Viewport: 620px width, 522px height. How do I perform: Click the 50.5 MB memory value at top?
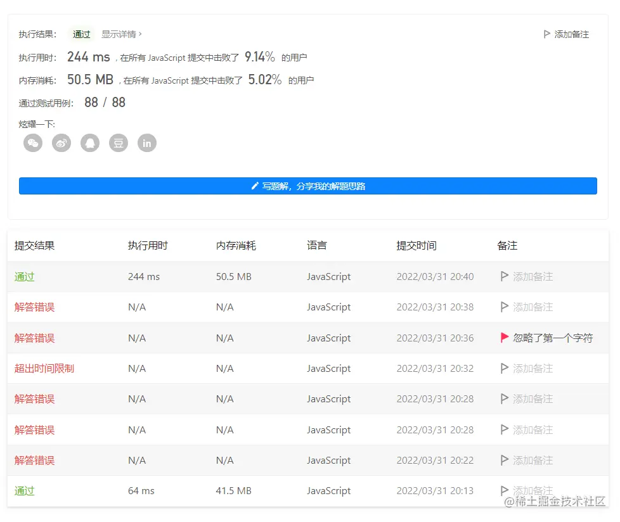[x=90, y=79]
